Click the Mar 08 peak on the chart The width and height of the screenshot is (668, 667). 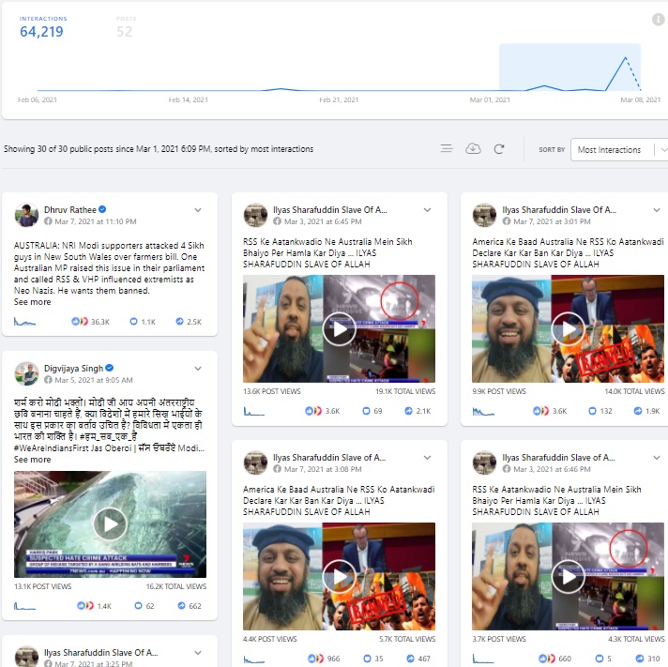point(624,58)
